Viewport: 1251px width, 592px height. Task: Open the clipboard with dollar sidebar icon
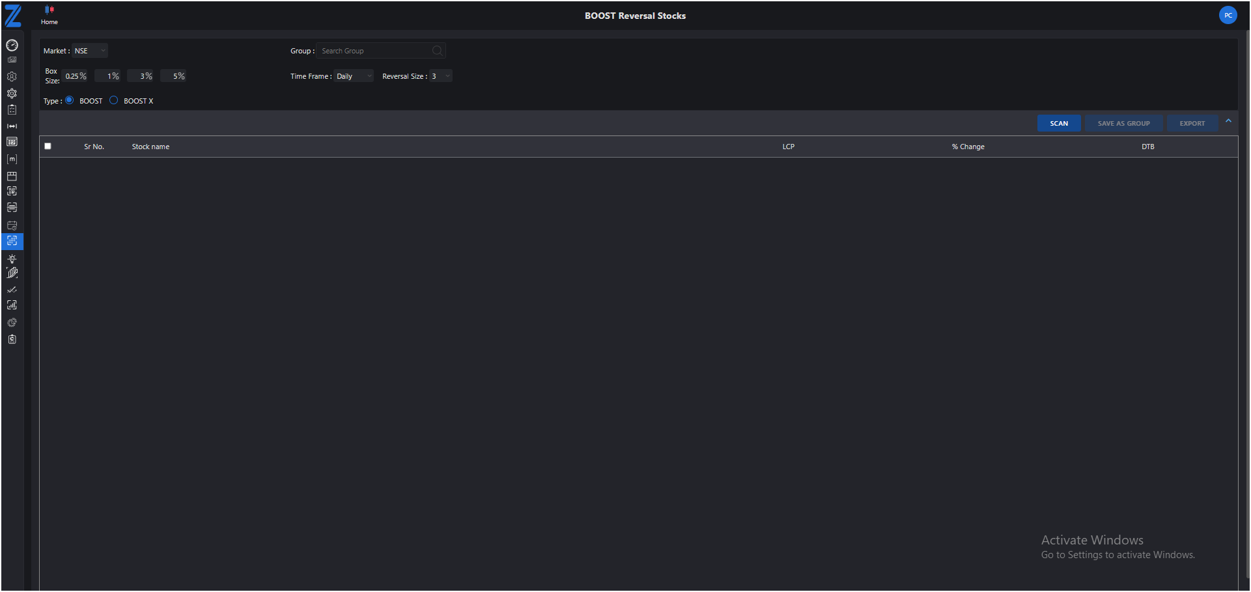click(12, 339)
